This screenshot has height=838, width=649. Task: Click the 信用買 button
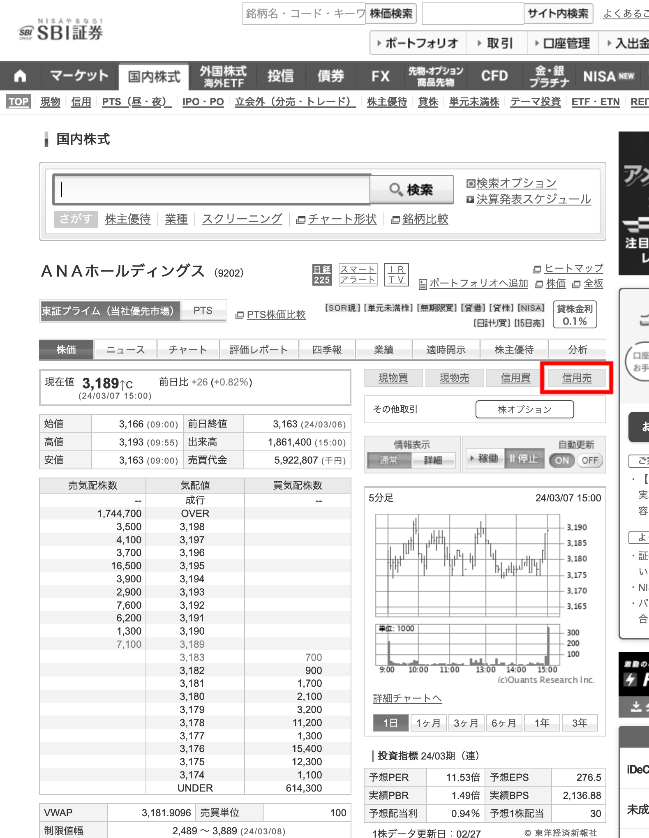(515, 378)
